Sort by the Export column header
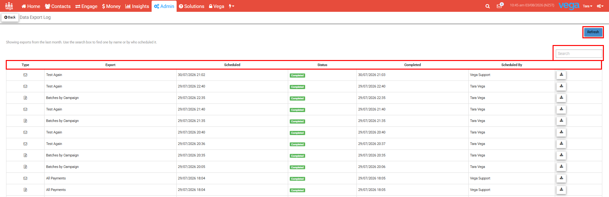Screen dimensions: 609x197 pos(110,65)
